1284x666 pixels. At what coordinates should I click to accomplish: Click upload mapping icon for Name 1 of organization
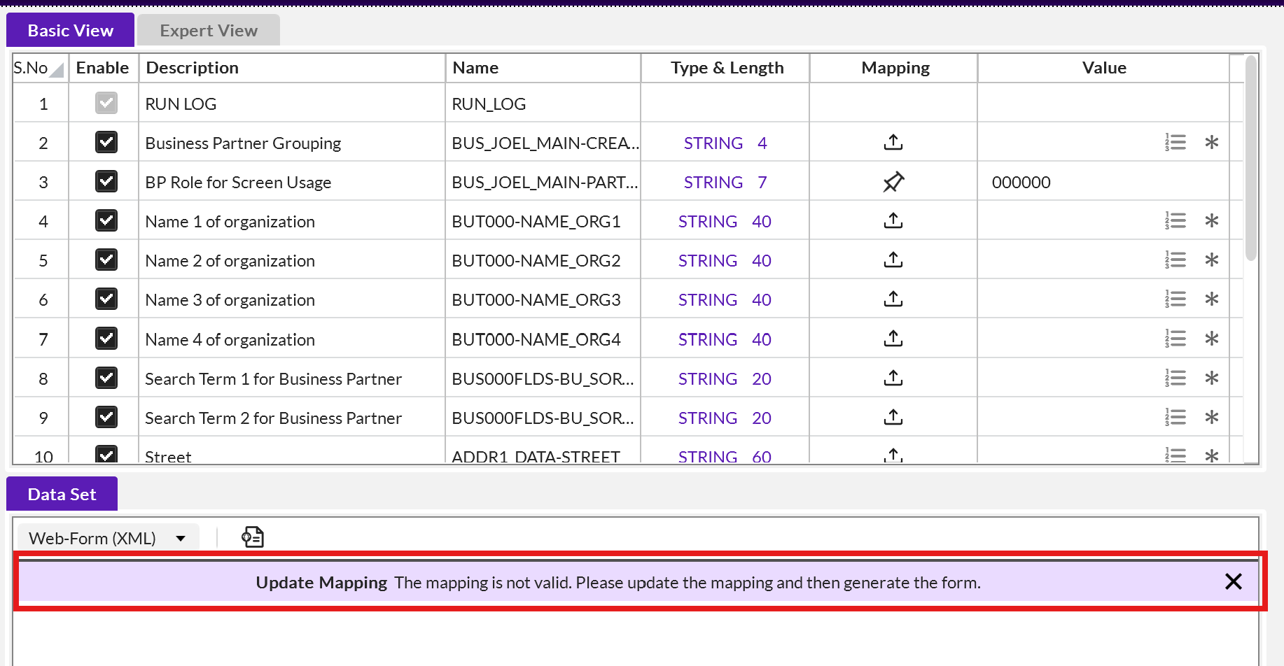893,221
